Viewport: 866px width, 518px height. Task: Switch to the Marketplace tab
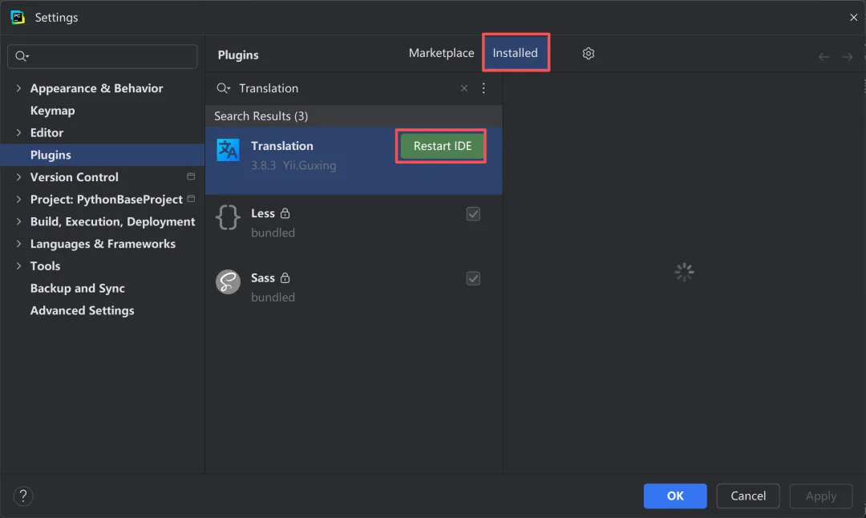tap(441, 53)
